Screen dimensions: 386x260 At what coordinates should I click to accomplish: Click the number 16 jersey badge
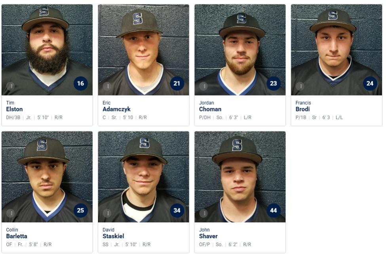[x=80, y=83]
